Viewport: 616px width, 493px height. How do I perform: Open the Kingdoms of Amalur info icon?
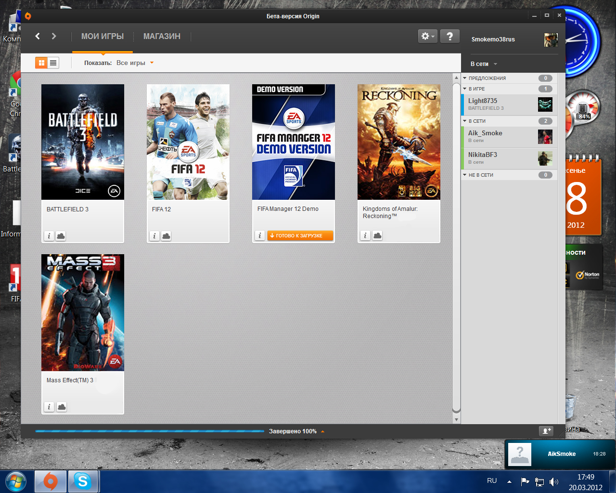(x=365, y=235)
